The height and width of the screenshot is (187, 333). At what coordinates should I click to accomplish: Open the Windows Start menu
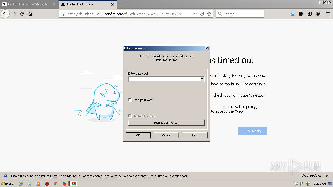[x=7, y=184]
